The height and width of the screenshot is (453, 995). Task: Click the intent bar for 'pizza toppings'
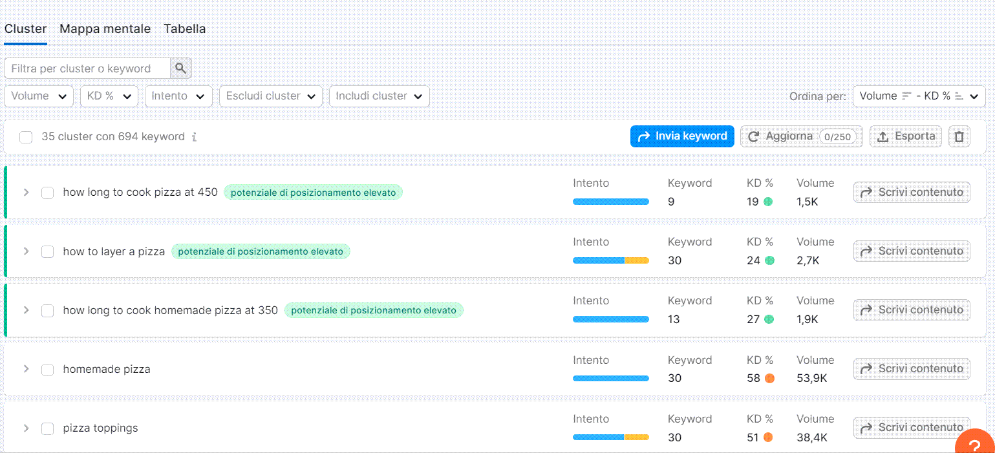(x=610, y=437)
